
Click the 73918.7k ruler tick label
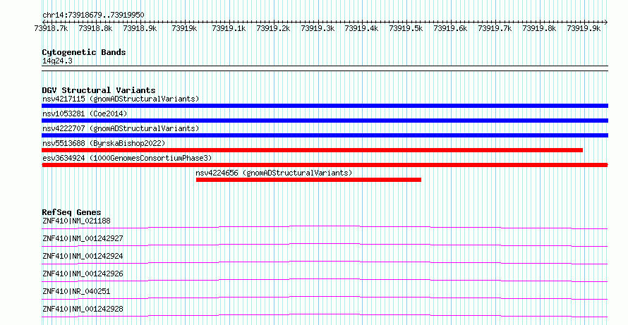click(52, 28)
